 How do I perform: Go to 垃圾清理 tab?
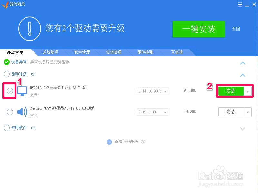click(114, 52)
